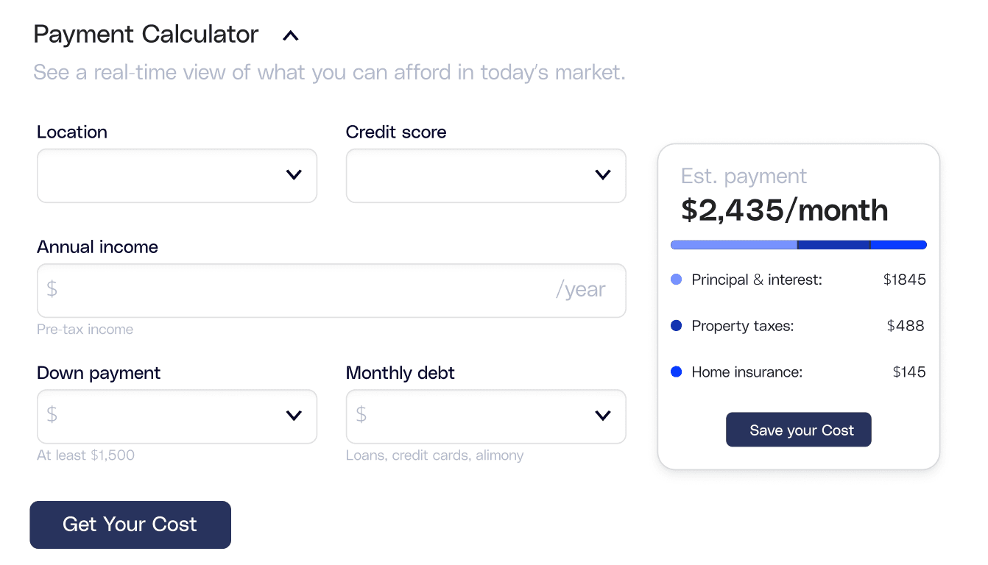Screen dimensions: 988x565
Task: Collapse the Payment Calculator section
Action: tap(289, 35)
